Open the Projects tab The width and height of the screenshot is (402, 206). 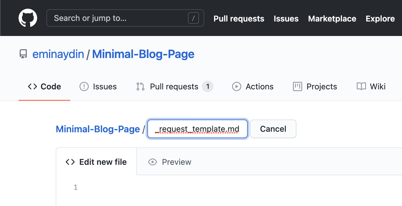pyautogui.click(x=315, y=86)
